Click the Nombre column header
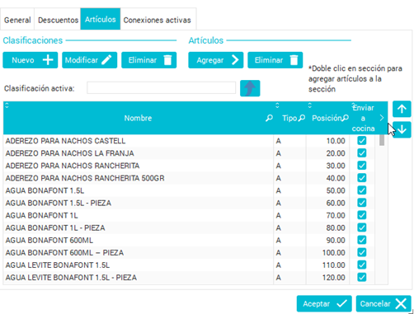 (138, 118)
